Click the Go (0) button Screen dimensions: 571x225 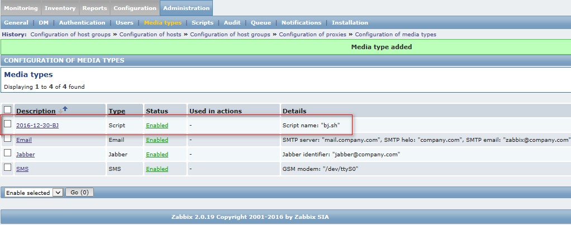point(79,192)
